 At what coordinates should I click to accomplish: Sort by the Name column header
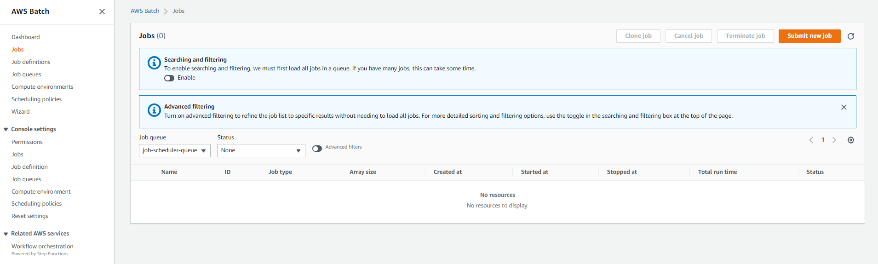click(x=169, y=172)
